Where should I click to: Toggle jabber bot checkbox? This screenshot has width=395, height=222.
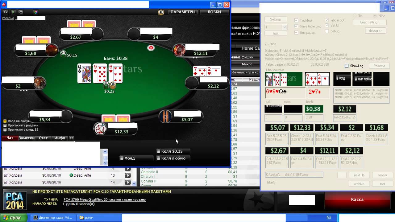pyautogui.click(x=327, y=20)
